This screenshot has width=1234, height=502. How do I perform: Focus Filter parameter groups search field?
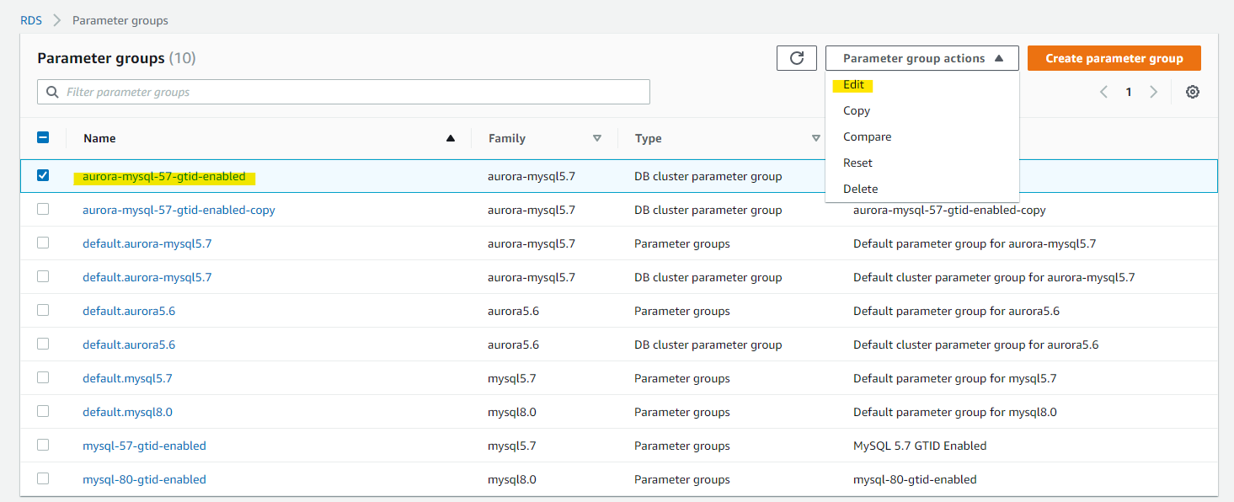344,92
